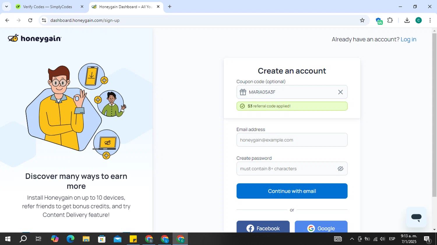Reload the current page
The width and height of the screenshot is (437, 245).
click(30, 20)
